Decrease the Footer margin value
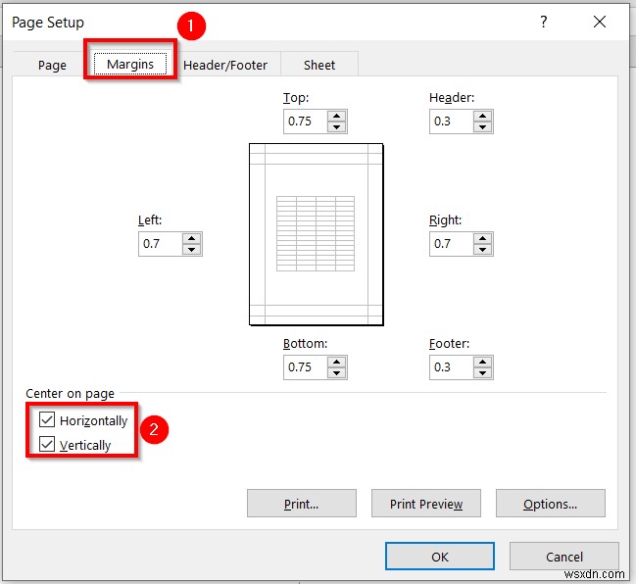The width and height of the screenshot is (636, 584). [x=482, y=372]
